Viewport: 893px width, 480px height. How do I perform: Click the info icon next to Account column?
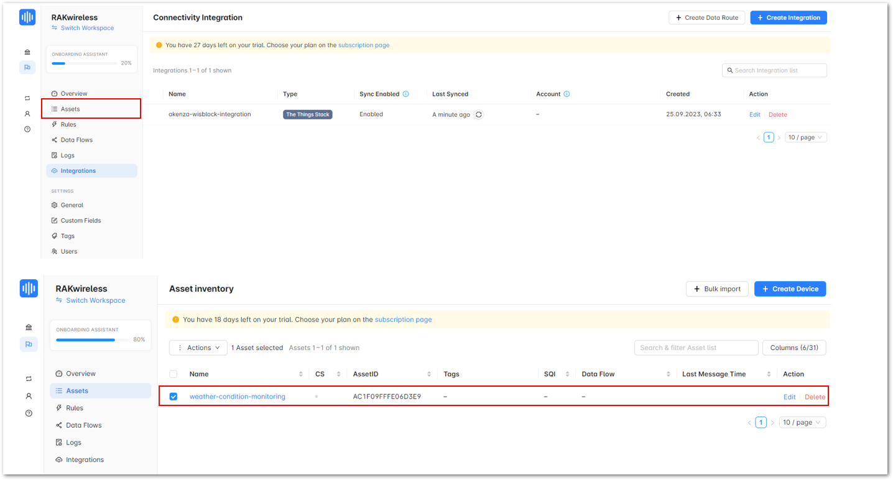tap(567, 94)
